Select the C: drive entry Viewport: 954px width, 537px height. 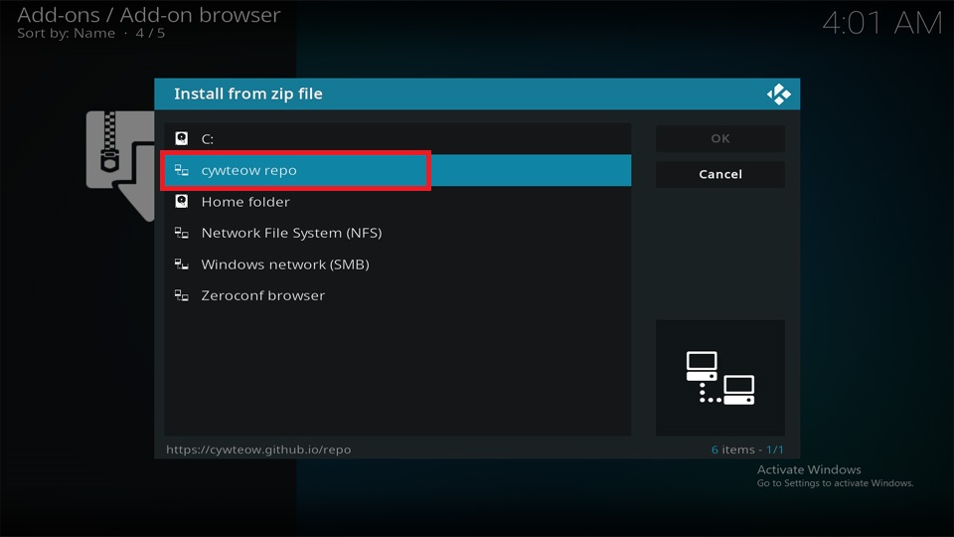coord(397,139)
